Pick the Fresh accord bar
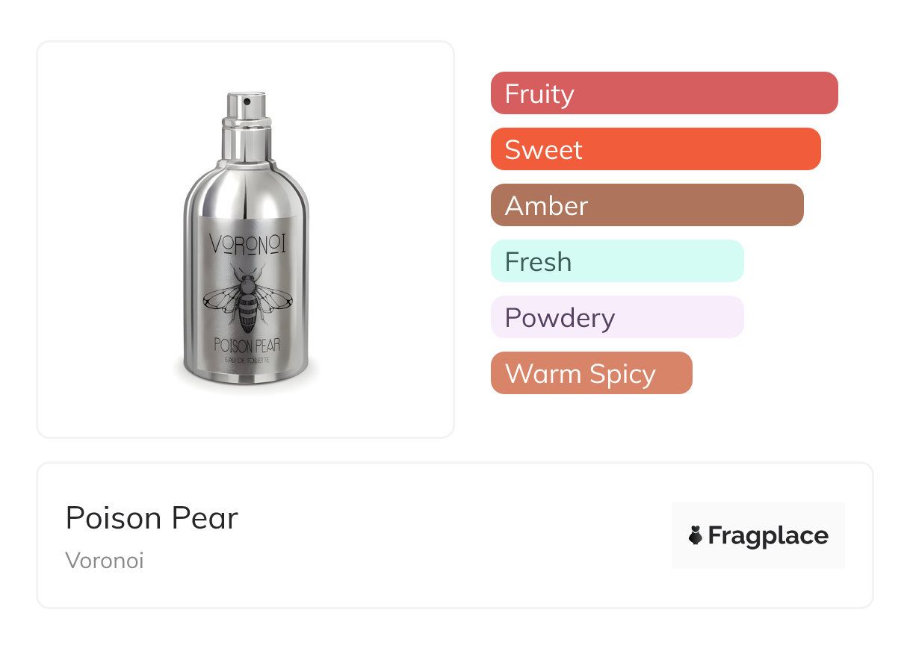The width and height of the screenshot is (910, 645). tap(616, 261)
